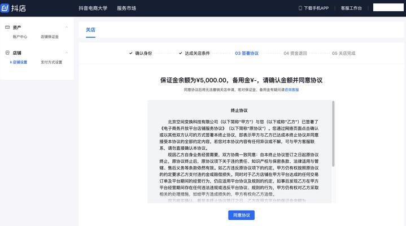
Task: Collapse the 资产 sidebar section
Action: tap(66, 27)
